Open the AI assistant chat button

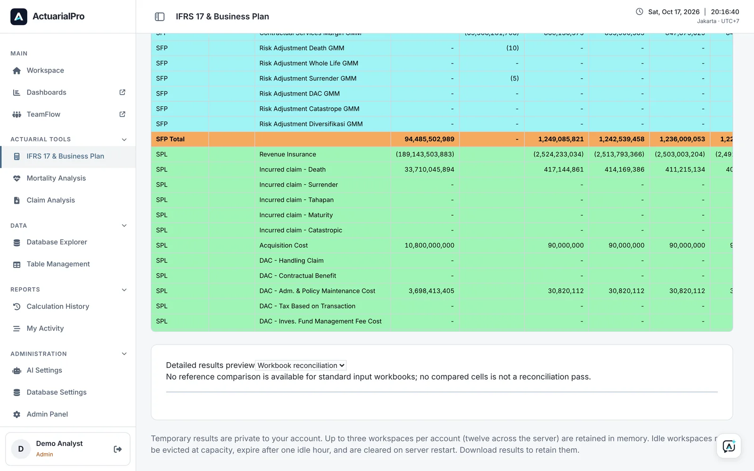[729, 446]
